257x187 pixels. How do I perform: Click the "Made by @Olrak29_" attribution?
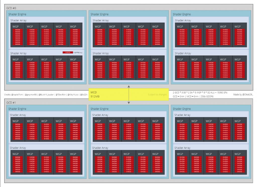pos(243,95)
